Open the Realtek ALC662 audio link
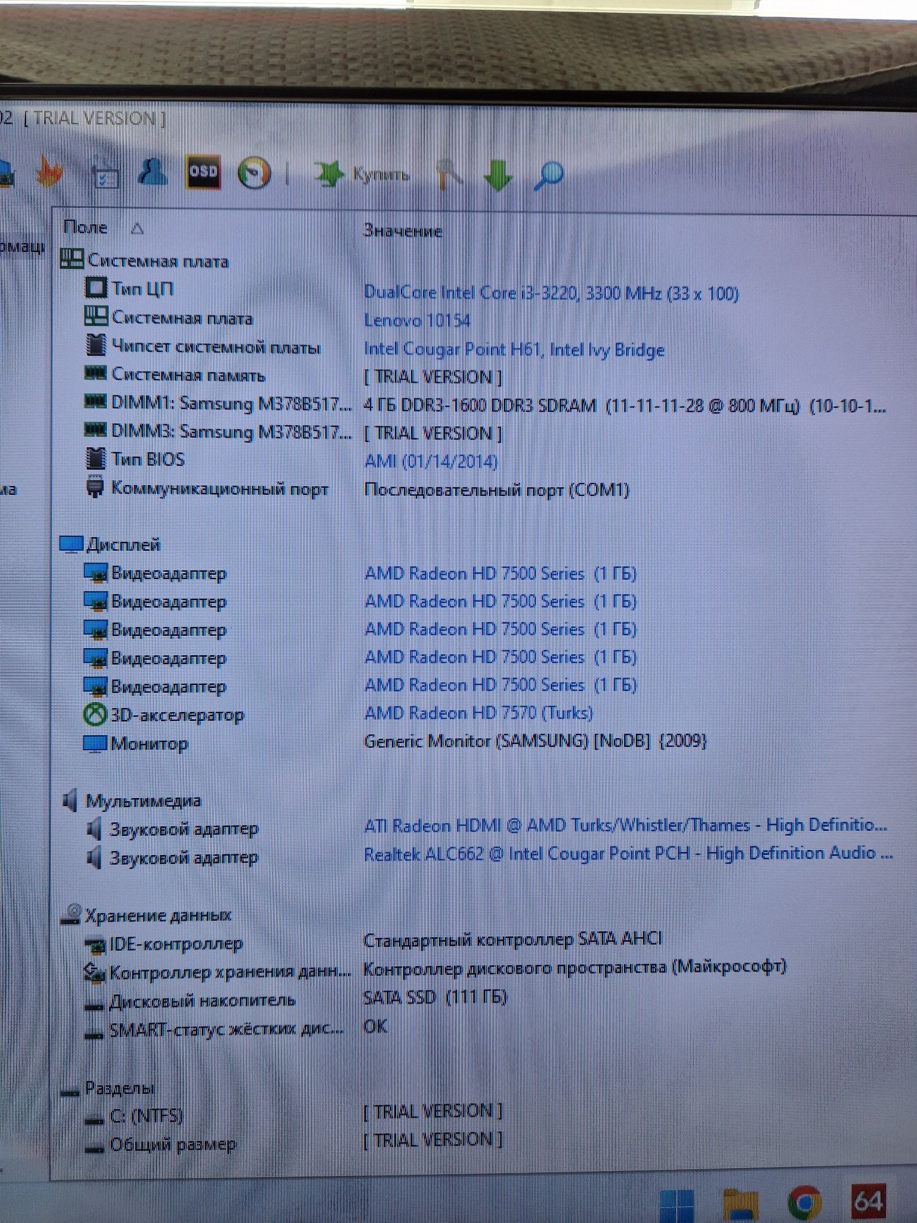The width and height of the screenshot is (917, 1223). 628,854
